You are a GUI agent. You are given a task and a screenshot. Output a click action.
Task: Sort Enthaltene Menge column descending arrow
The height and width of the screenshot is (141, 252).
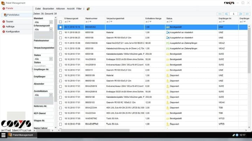coord(150,22)
